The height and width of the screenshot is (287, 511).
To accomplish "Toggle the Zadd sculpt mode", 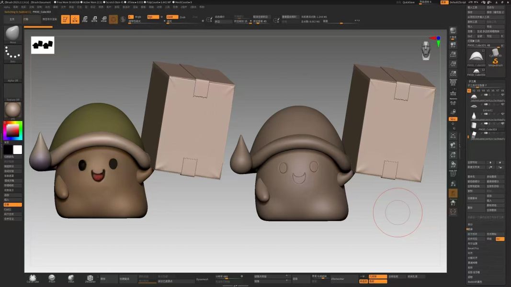I will coord(172,17).
